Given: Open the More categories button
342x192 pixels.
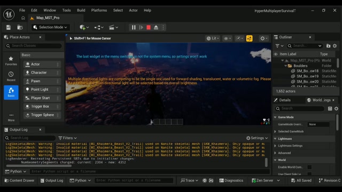Looking at the screenshot, I should click(11, 117).
